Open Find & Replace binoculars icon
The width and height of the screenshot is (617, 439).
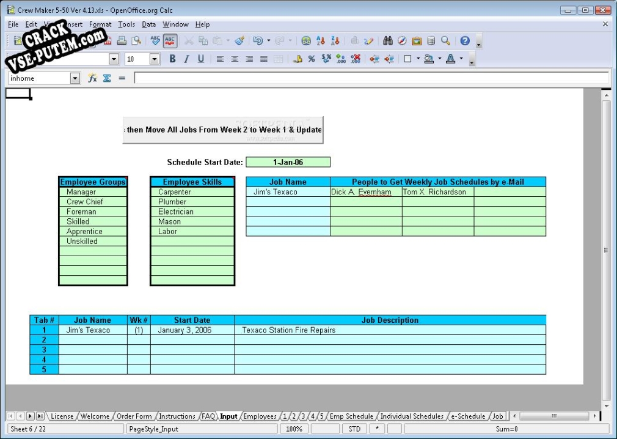click(387, 40)
